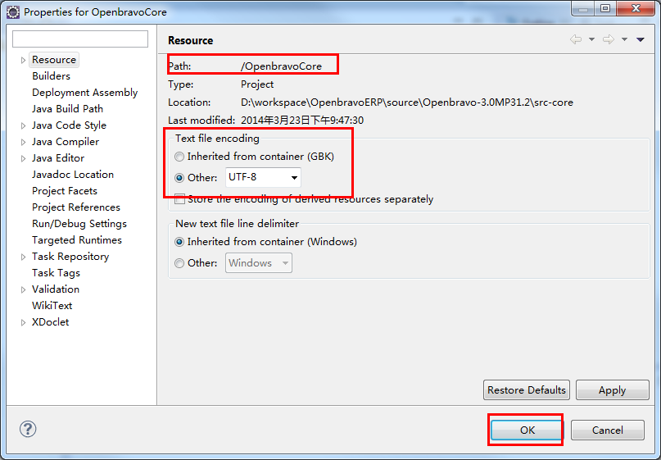Click the Restore Defaults button

coord(527,390)
